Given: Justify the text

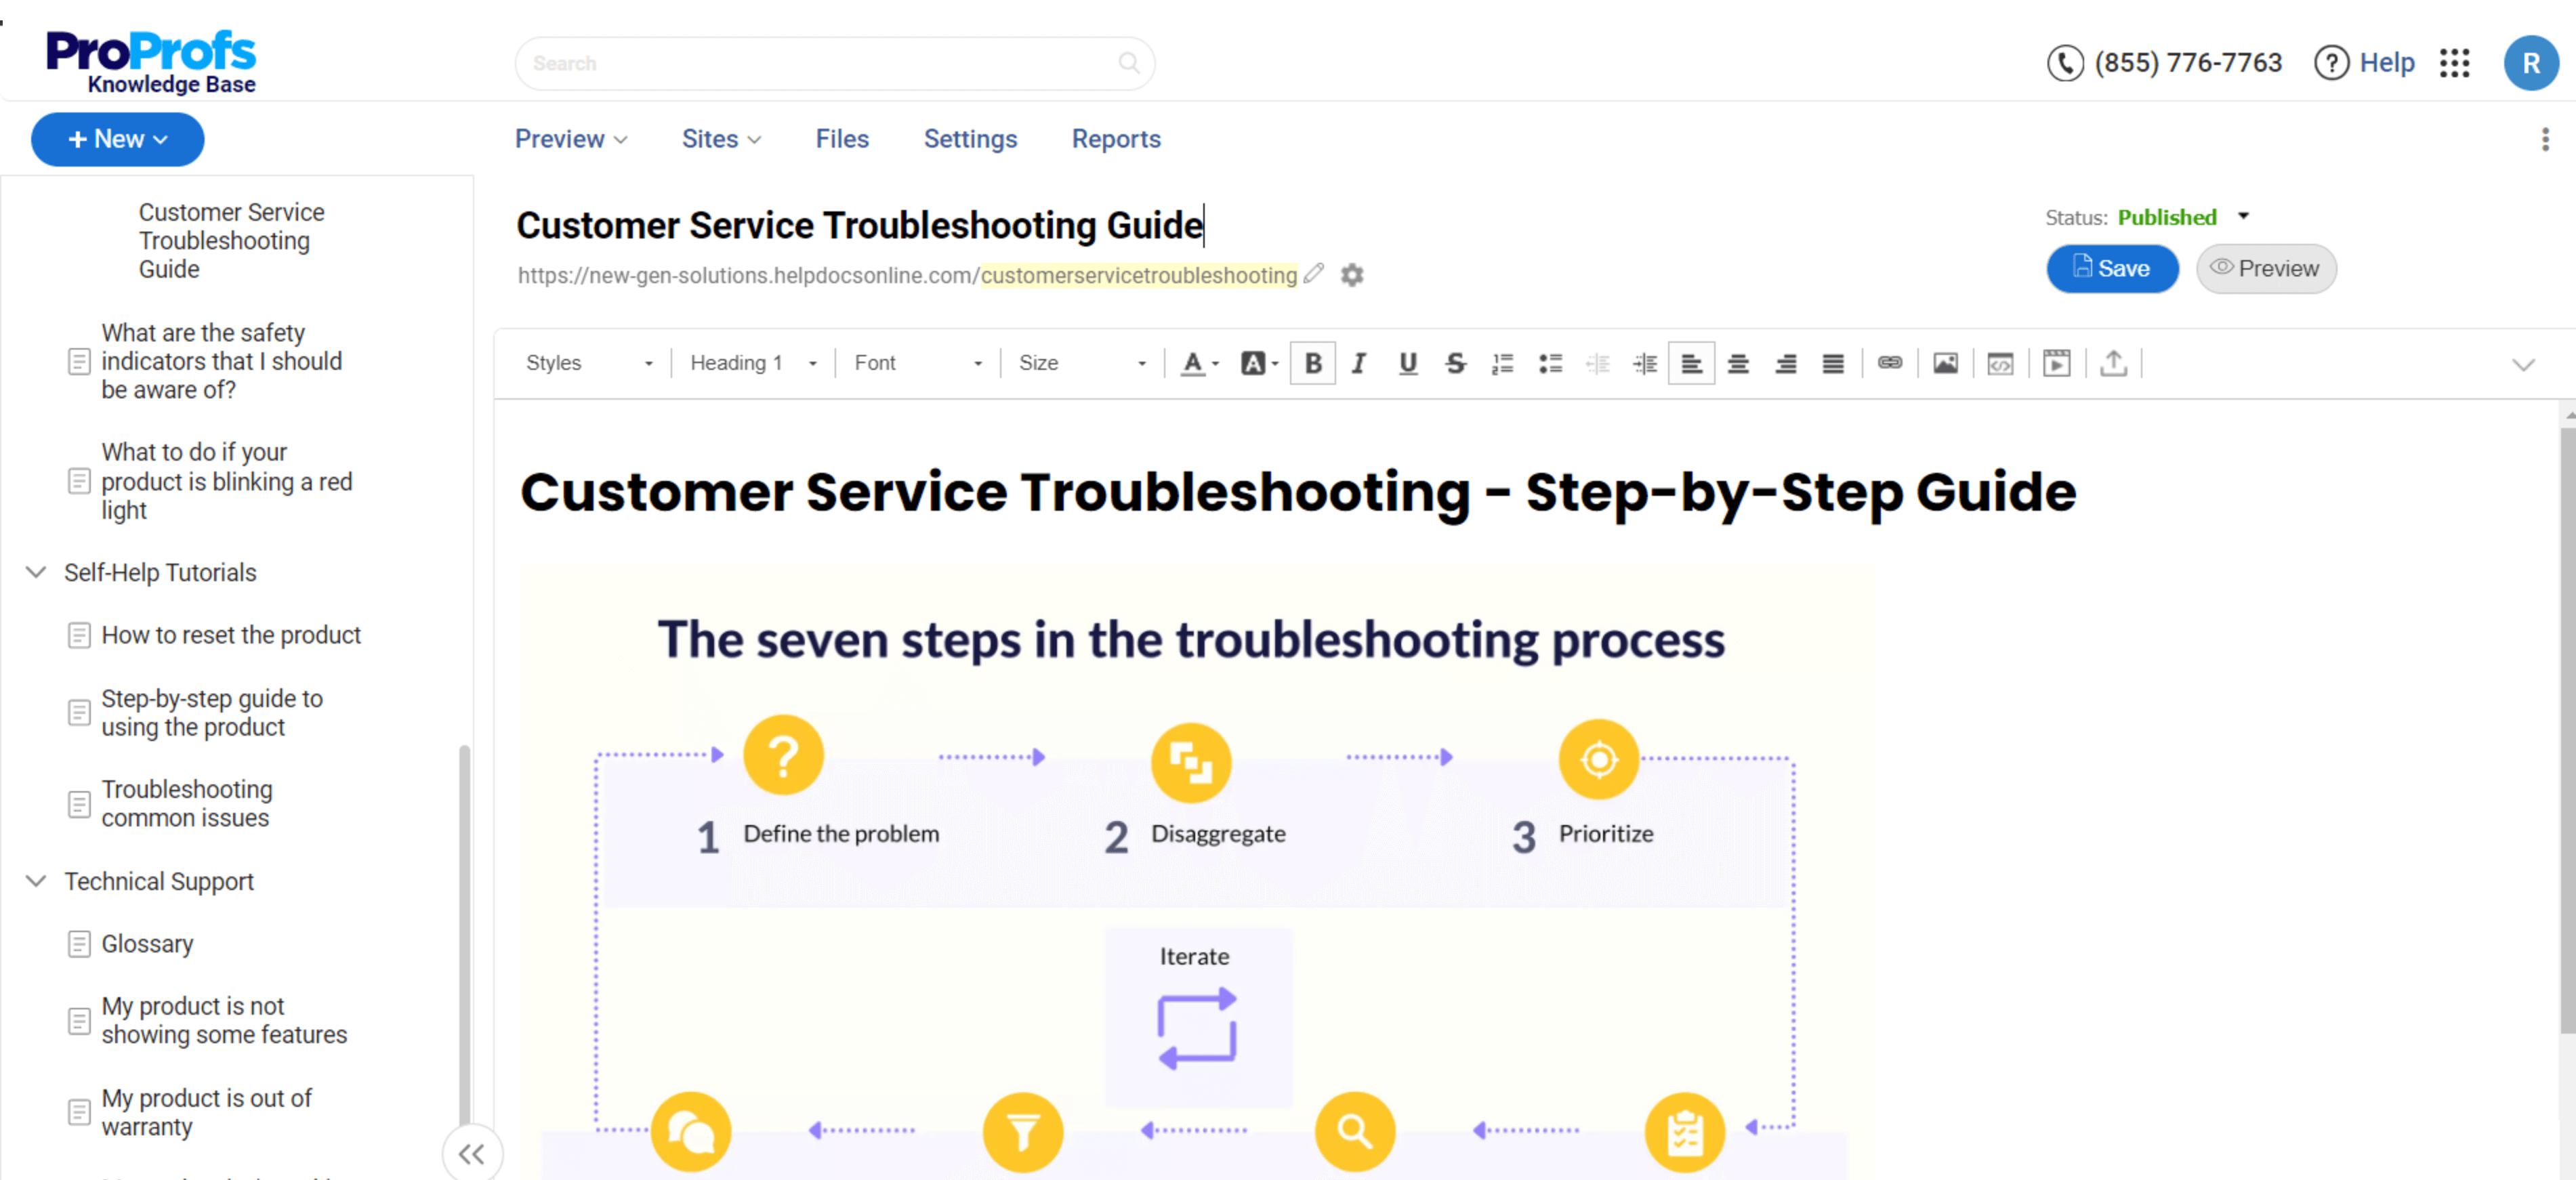Looking at the screenshot, I should click(1833, 363).
